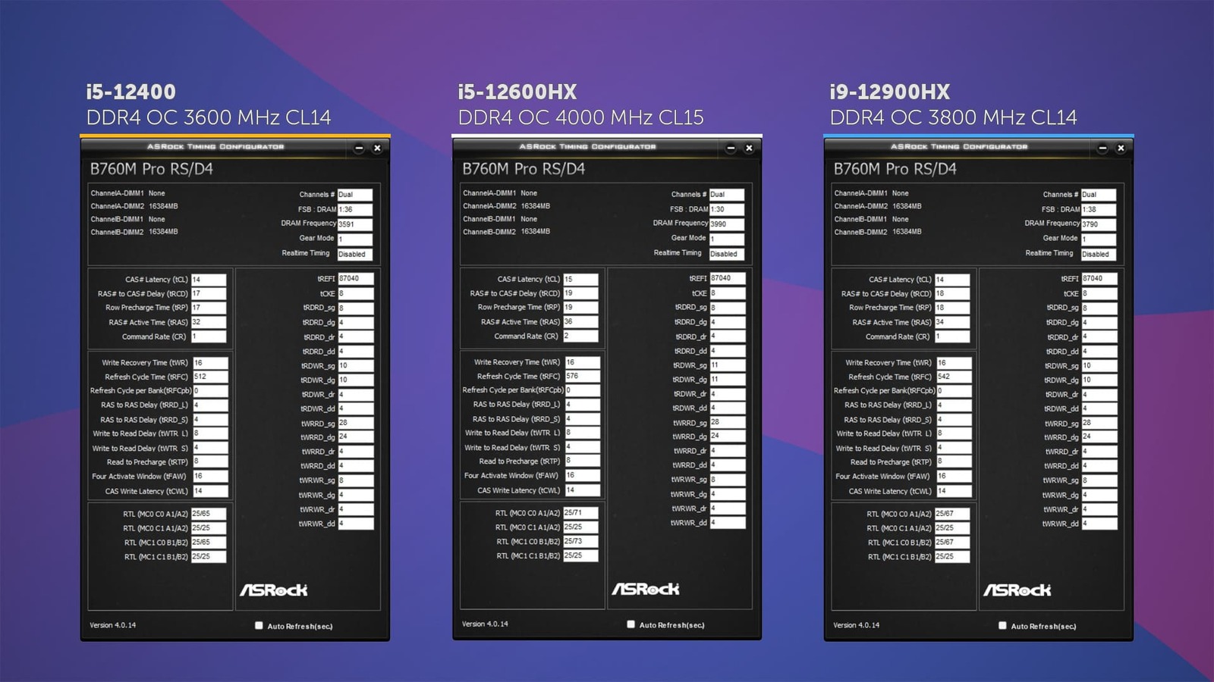Minimize the i5-12400 Timing Configurator window
This screenshot has height=682, width=1214.
(x=359, y=149)
